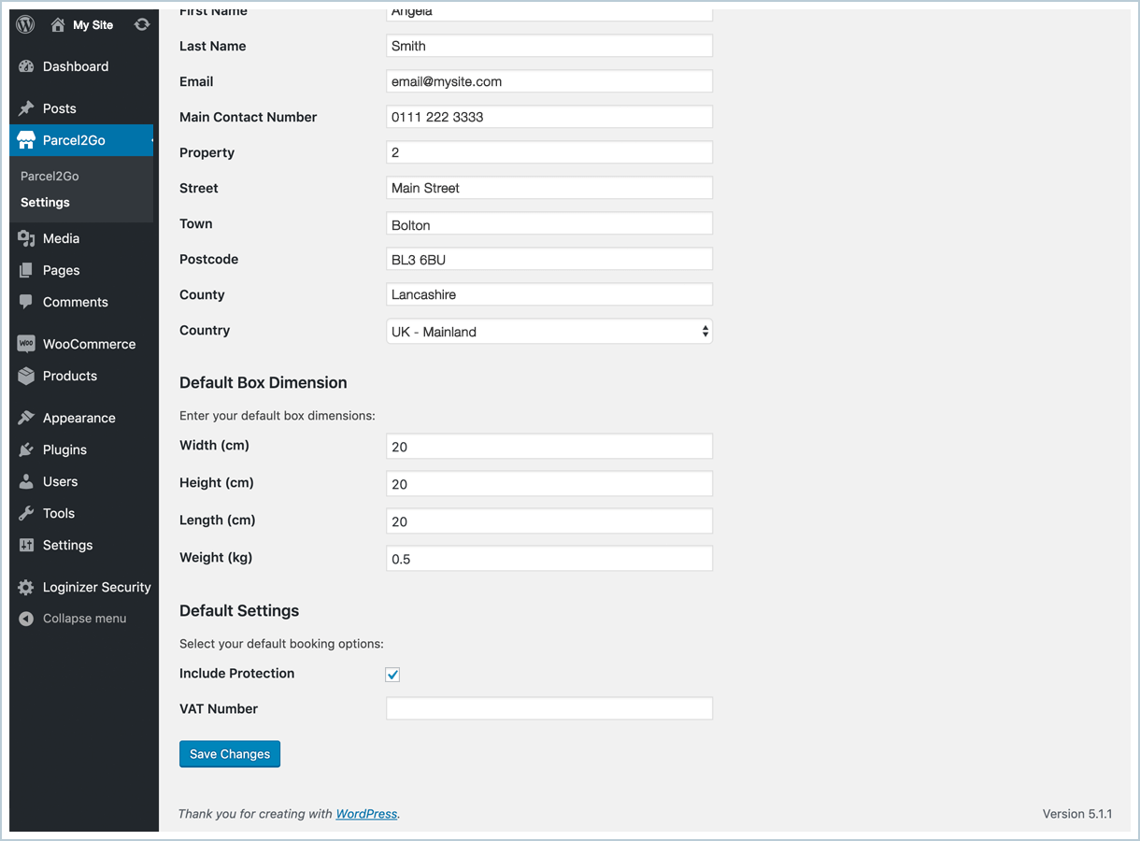Click the Plugins plug icon
Image resolution: width=1140 pixels, height=841 pixels.
point(26,449)
